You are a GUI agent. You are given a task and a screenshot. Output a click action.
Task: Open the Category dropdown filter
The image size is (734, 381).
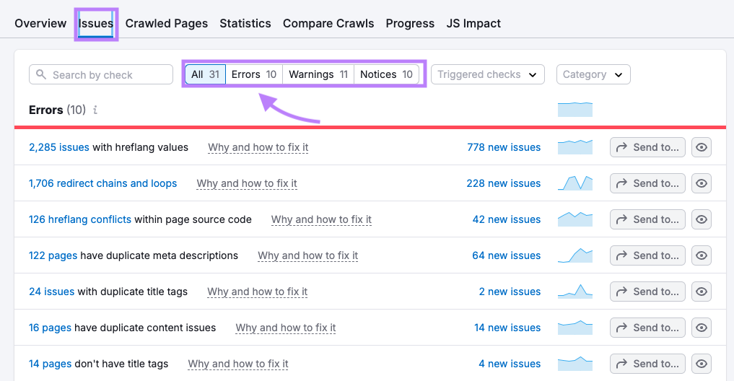point(593,74)
